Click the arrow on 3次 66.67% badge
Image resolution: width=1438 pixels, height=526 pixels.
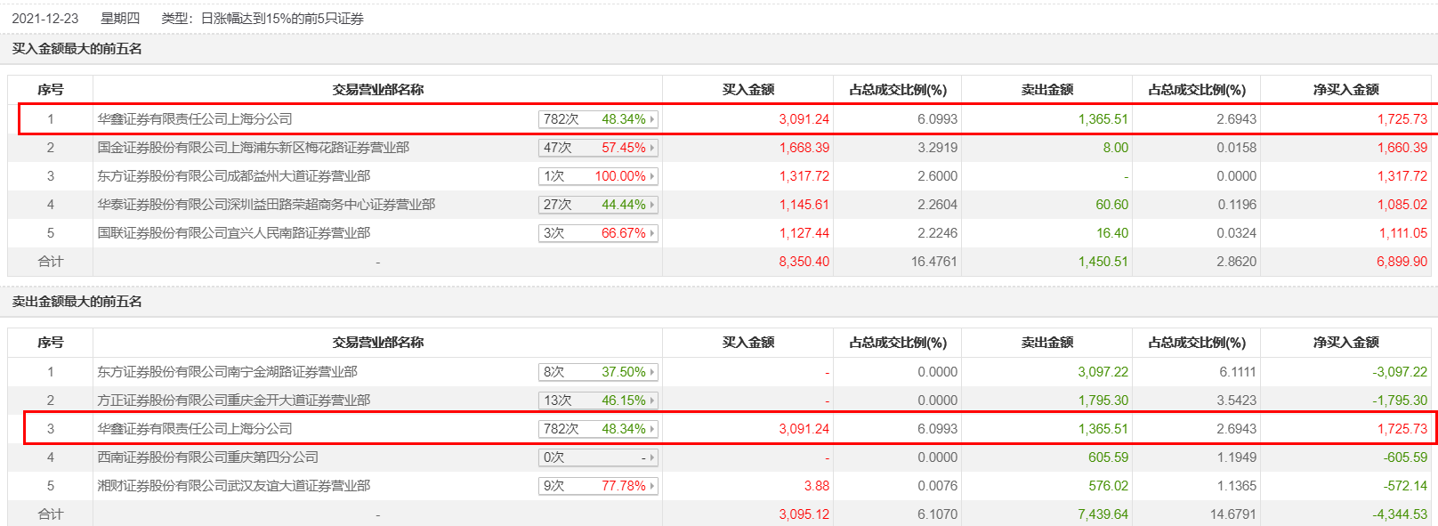point(652,233)
